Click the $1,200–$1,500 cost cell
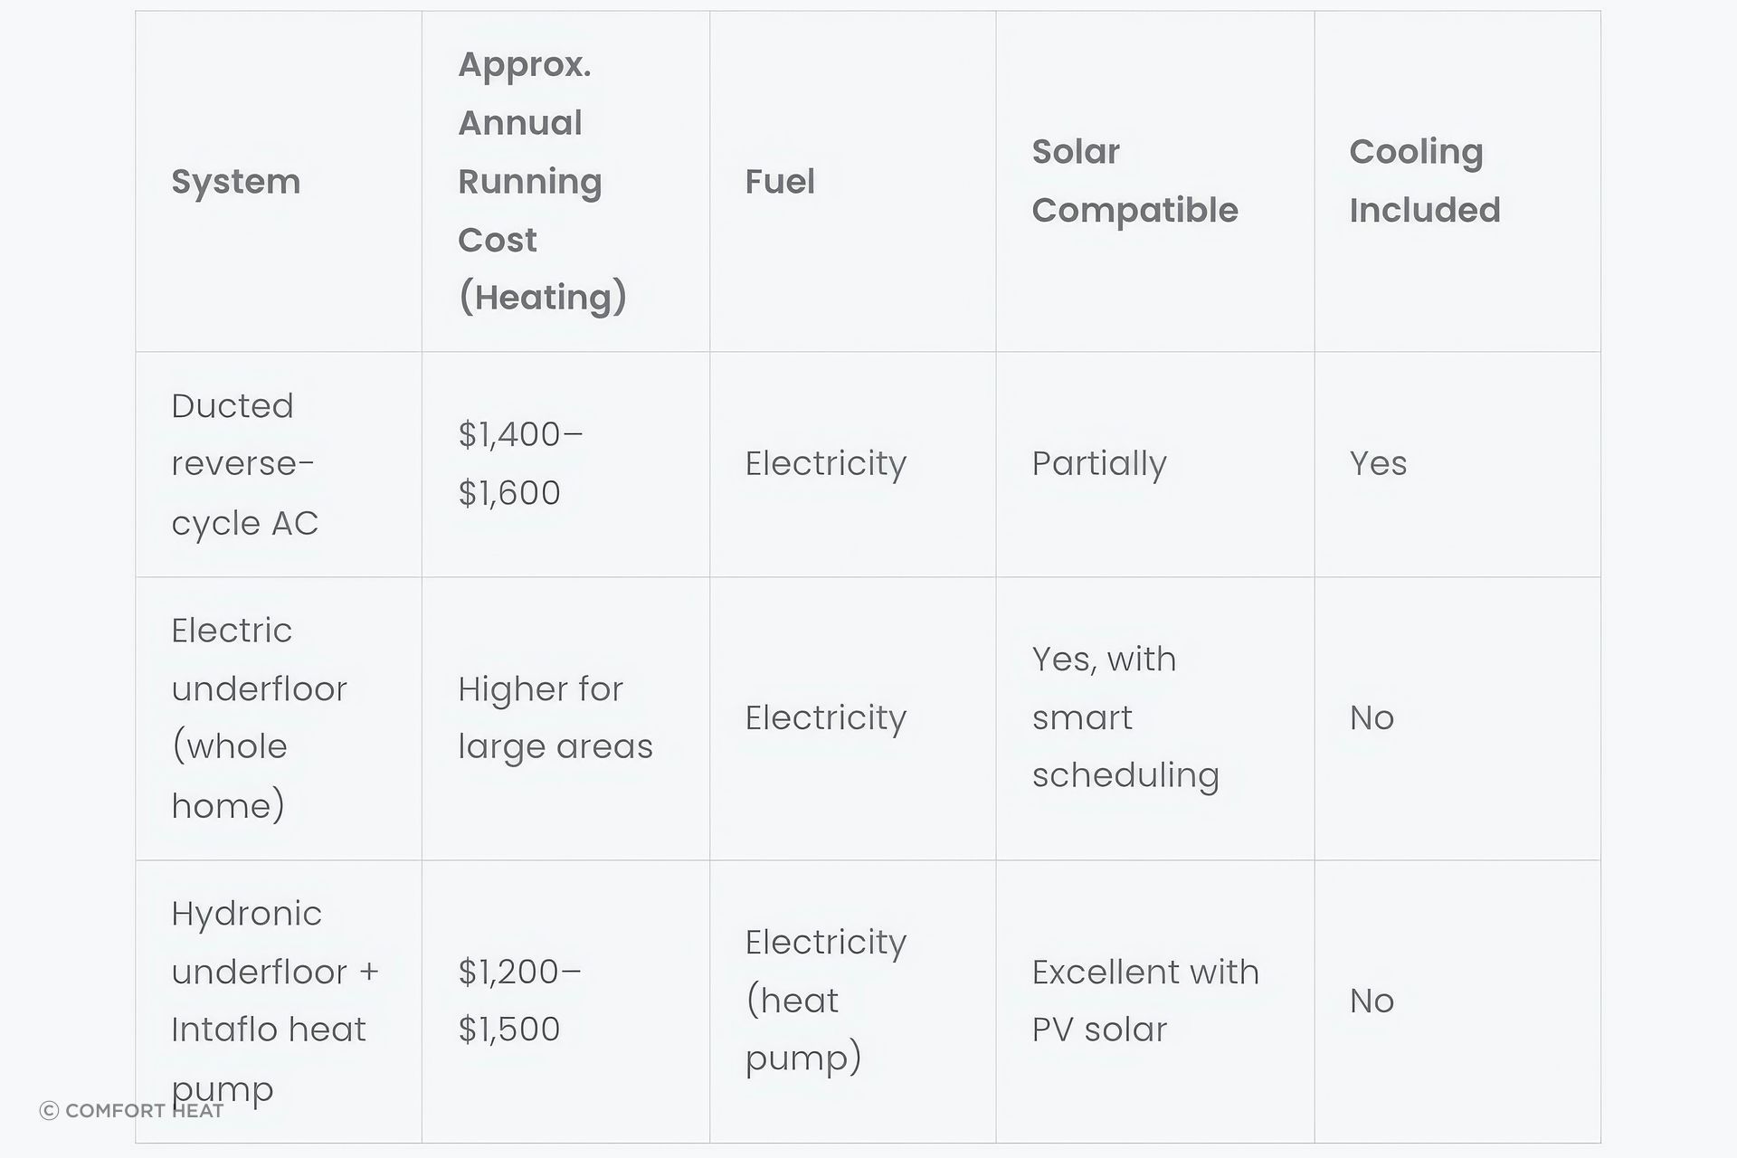Image resolution: width=1737 pixels, height=1158 pixels. tap(565, 1001)
